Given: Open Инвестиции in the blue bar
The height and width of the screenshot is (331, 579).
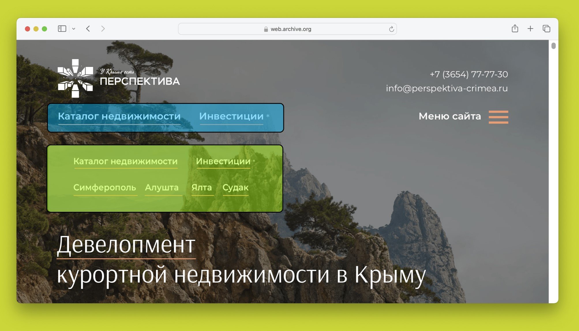Looking at the screenshot, I should [231, 116].
